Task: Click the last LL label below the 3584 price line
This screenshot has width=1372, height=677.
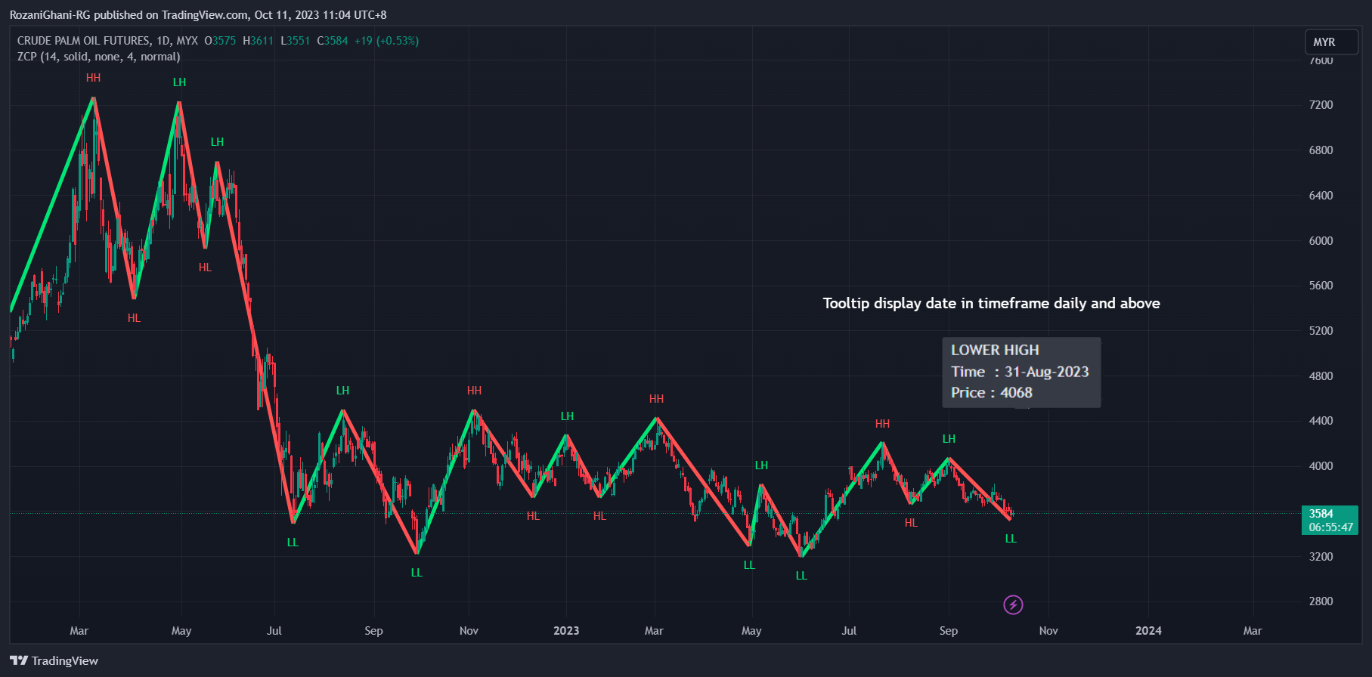Action: coord(1011,539)
